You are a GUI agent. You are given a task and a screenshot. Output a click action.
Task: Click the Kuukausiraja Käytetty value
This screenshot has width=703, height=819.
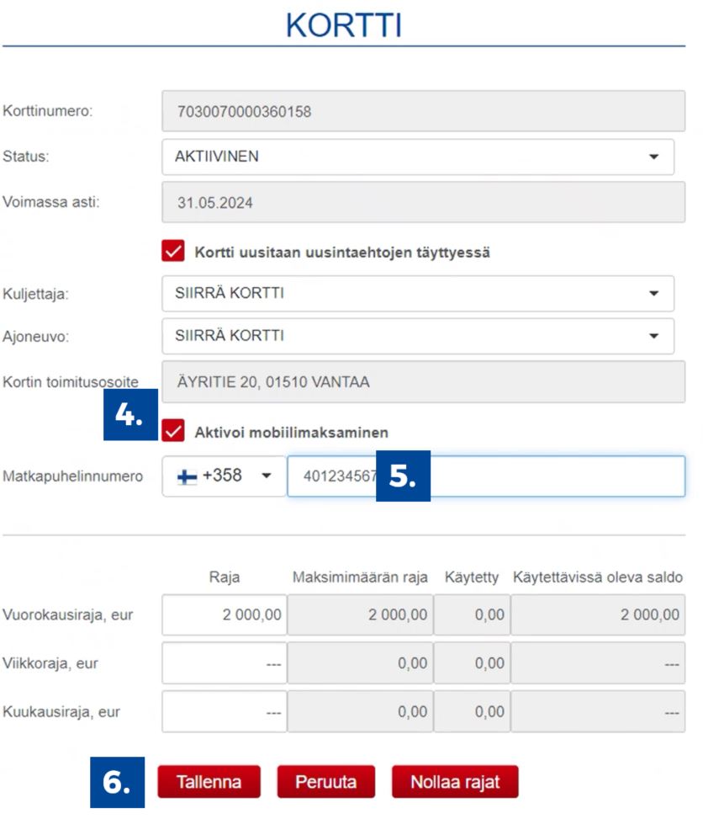[472, 712]
